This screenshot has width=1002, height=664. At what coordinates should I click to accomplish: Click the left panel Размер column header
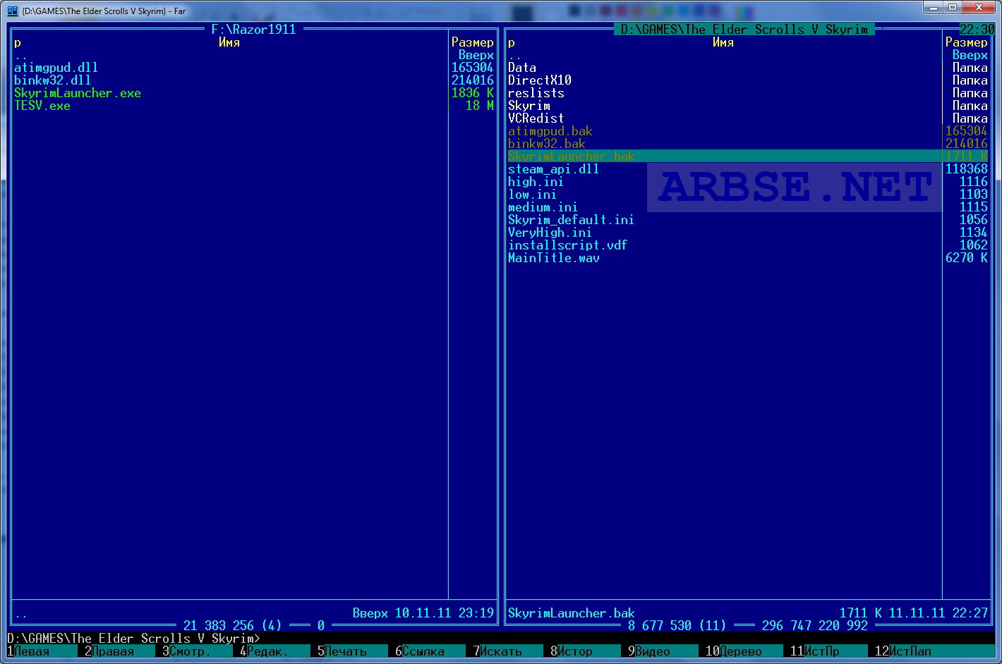pos(473,42)
